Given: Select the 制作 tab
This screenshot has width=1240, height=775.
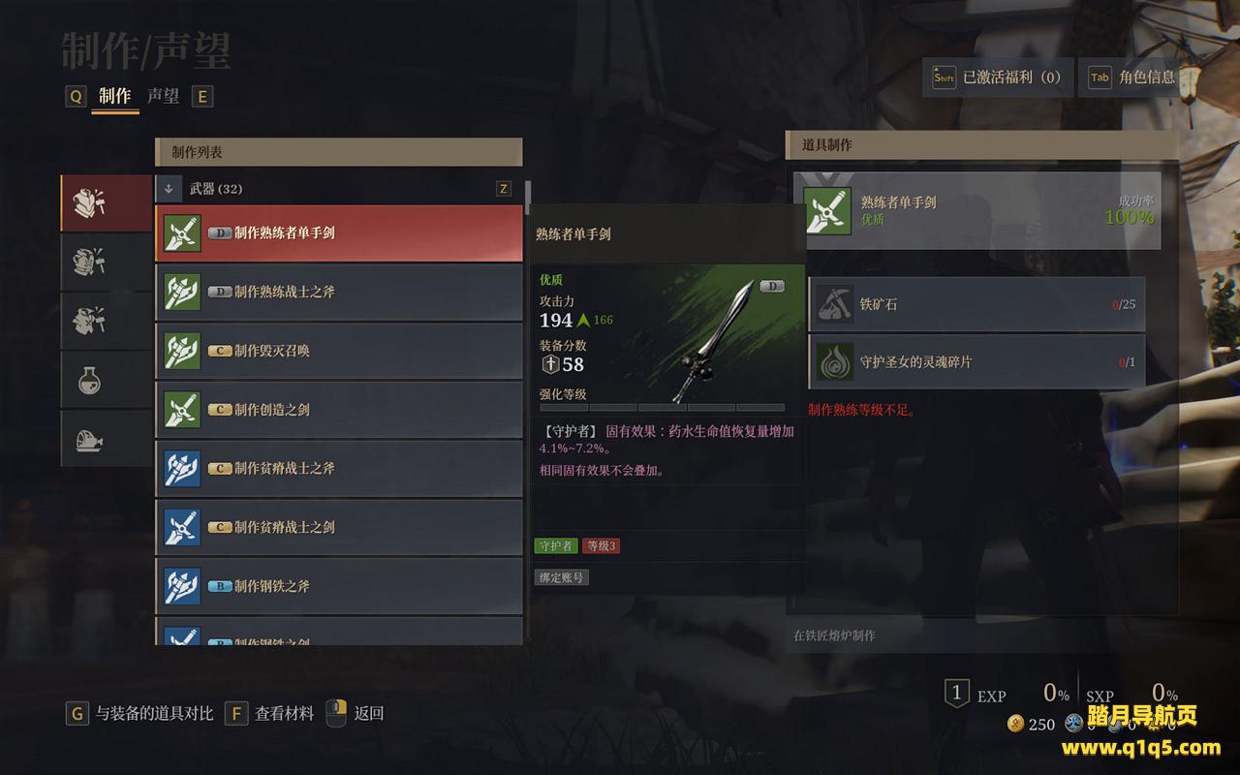Looking at the screenshot, I should coord(114,96).
